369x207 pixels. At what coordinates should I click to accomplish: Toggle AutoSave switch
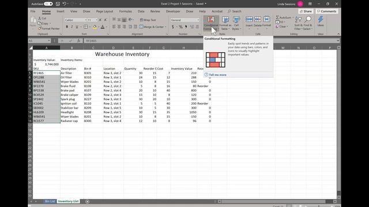click(48, 4)
